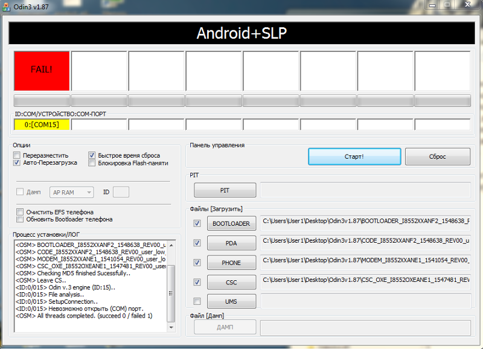Select log line 'Odin v.3 engine (ID:15)..'
Image resolution: width=483 pixels, height=349 pixels.
pos(65,287)
